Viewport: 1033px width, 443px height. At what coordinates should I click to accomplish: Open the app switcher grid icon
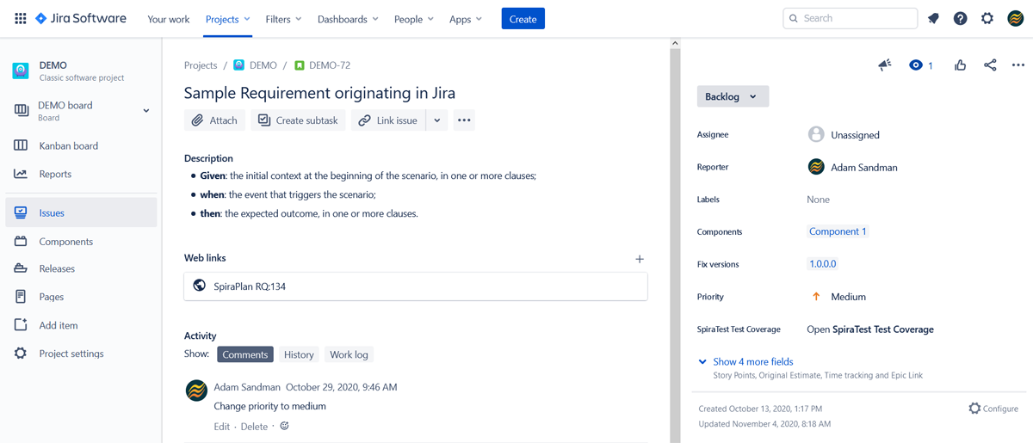click(21, 18)
